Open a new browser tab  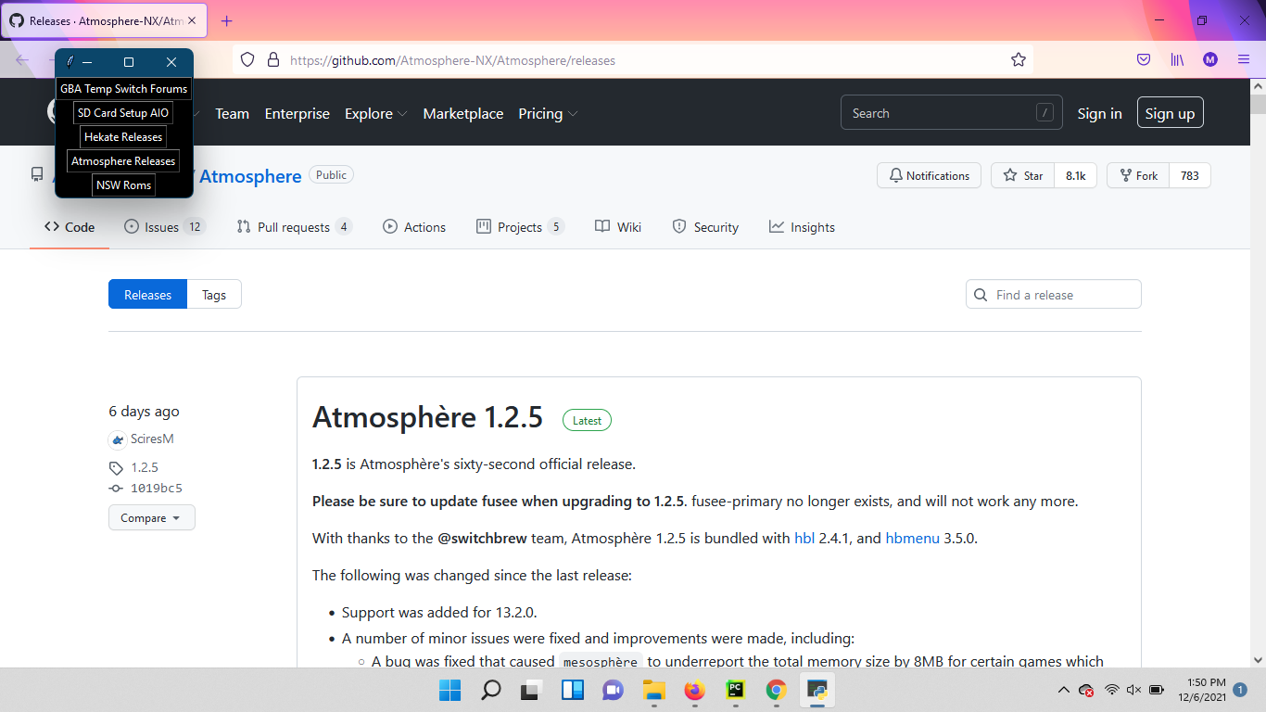[227, 20]
